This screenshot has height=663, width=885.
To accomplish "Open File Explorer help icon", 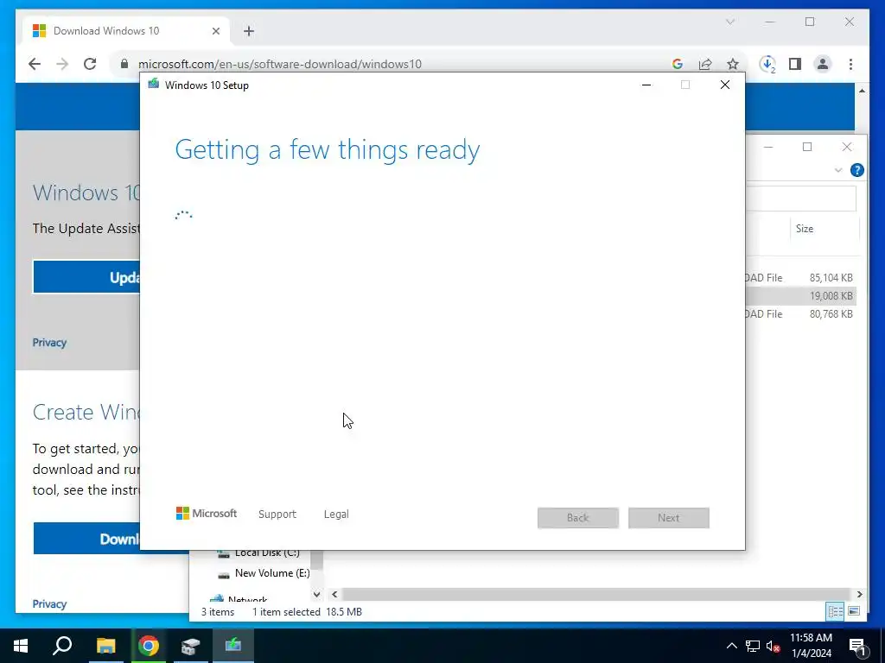I will pos(856,170).
